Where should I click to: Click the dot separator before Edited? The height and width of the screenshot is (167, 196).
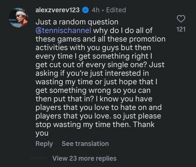pos(103,10)
